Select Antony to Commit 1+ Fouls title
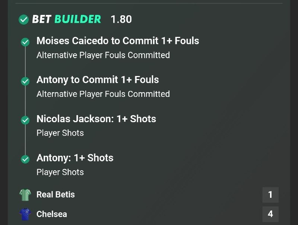Screen dimensions: 298x225 pyautogui.click(x=98, y=80)
